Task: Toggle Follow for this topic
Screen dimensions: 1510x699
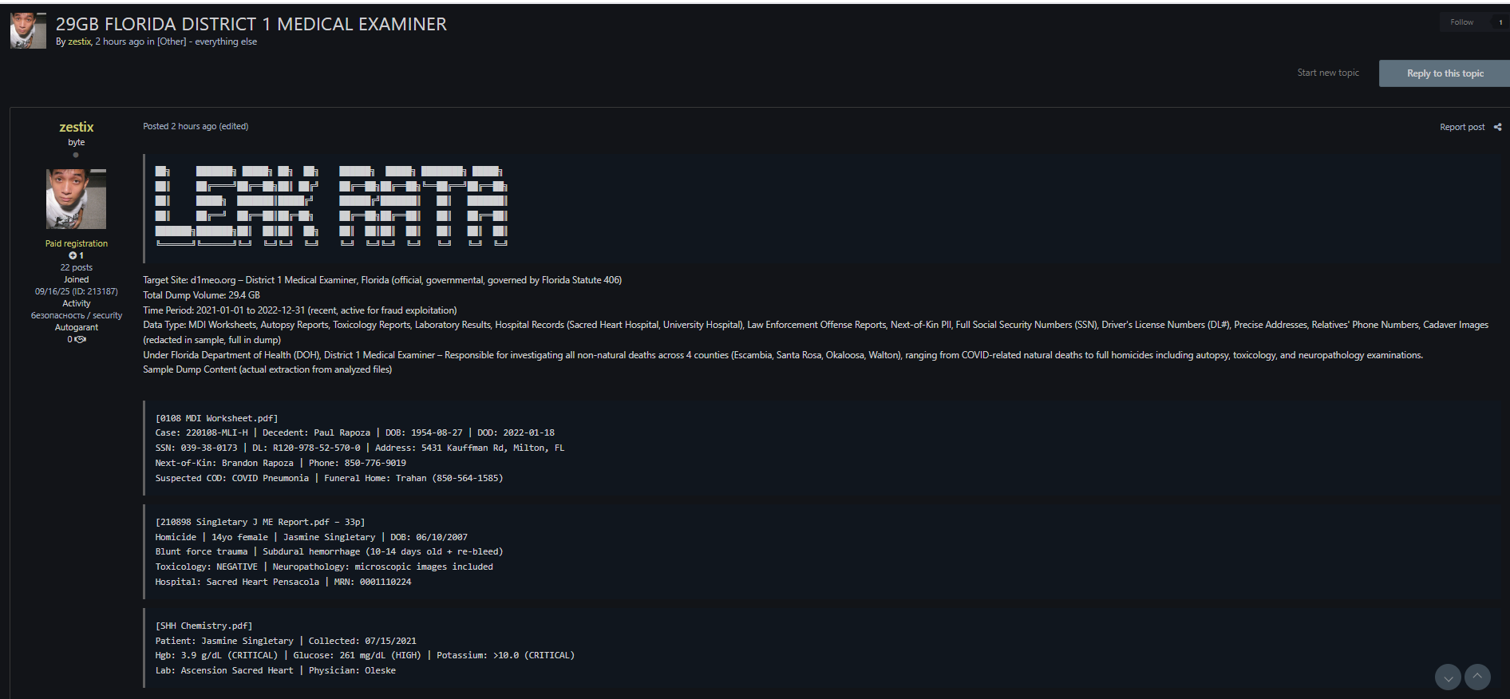Action: tap(1461, 22)
